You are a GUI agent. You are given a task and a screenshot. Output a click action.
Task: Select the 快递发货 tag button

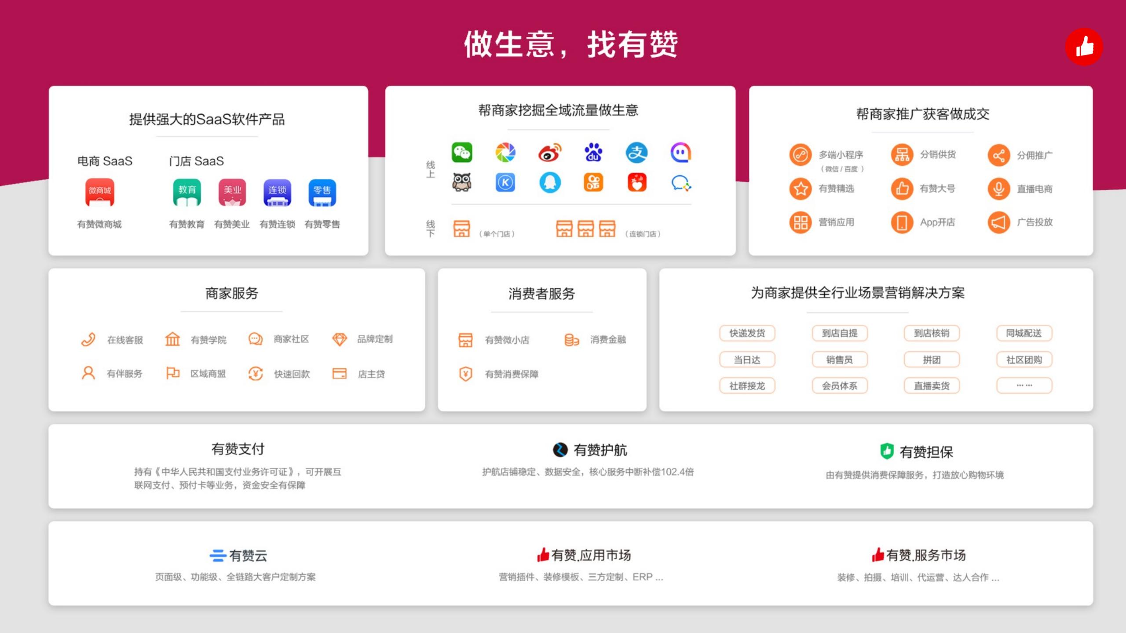tap(747, 333)
